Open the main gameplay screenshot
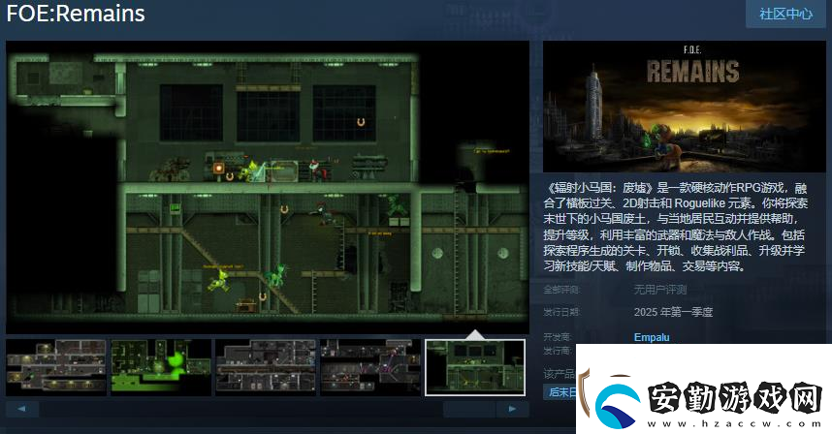 [x=268, y=187]
